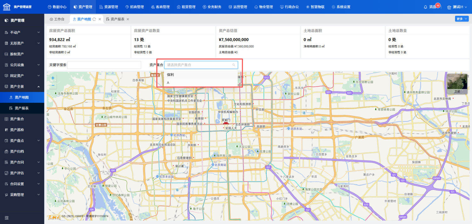Open 资源管理 top menu
The height and width of the screenshot is (224, 472).
point(109,7)
